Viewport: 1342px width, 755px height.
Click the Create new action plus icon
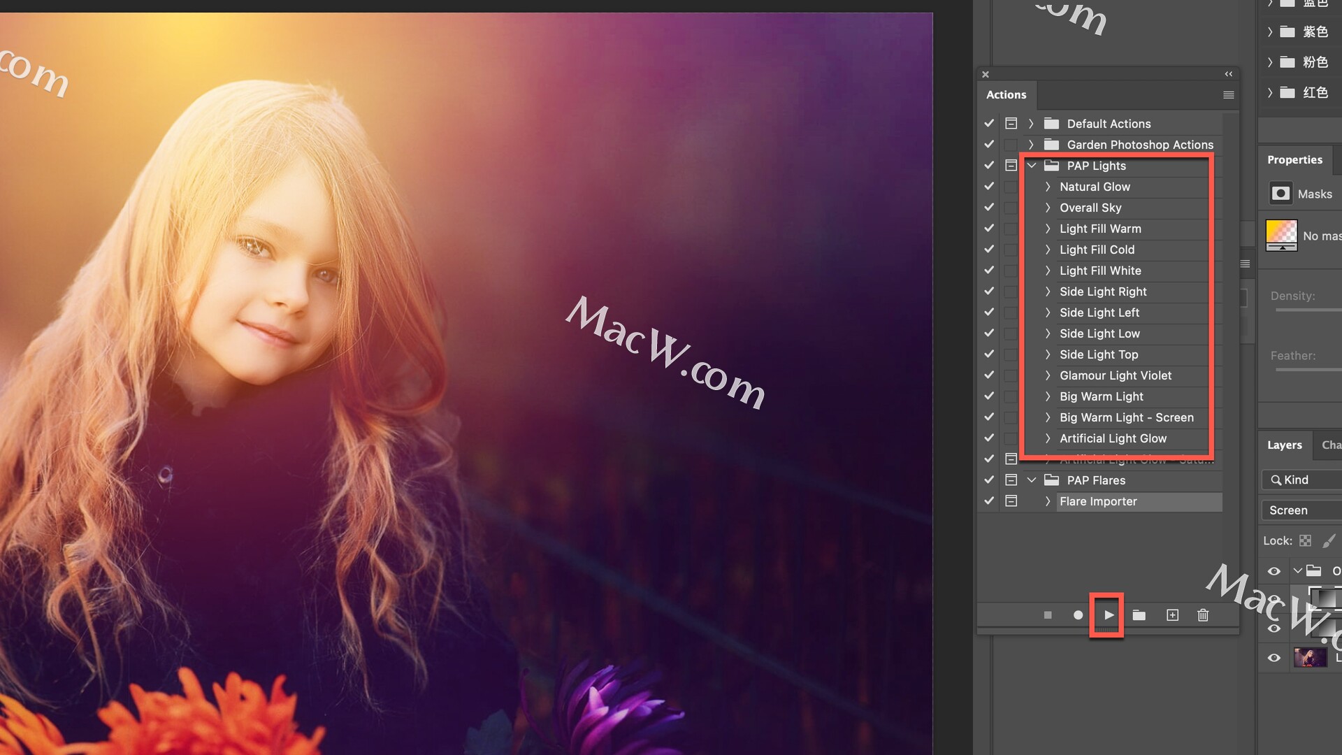coord(1172,615)
